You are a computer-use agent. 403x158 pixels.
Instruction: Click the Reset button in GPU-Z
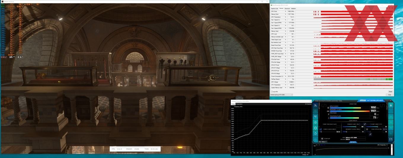(390, 92)
